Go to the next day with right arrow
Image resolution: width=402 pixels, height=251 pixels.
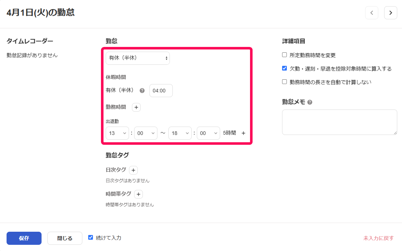pyautogui.click(x=391, y=13)
